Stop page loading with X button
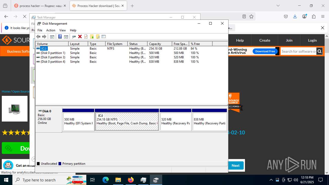 [25, 16]
